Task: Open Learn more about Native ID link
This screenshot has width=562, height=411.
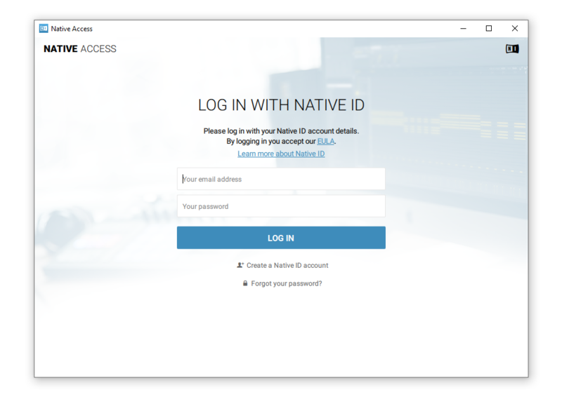Action: pyautogui.click(x=281, y=154)
